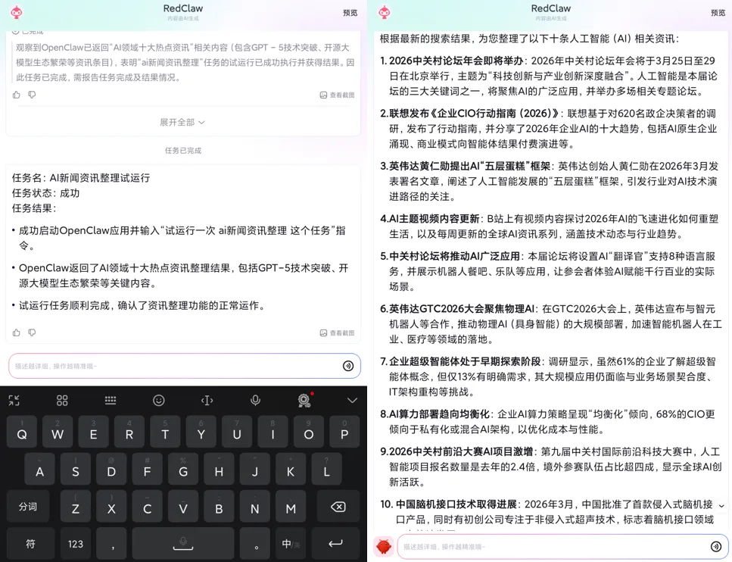Send message in the right panel input
The width and height of the screenshot is (732, 562).
point(715,547)
